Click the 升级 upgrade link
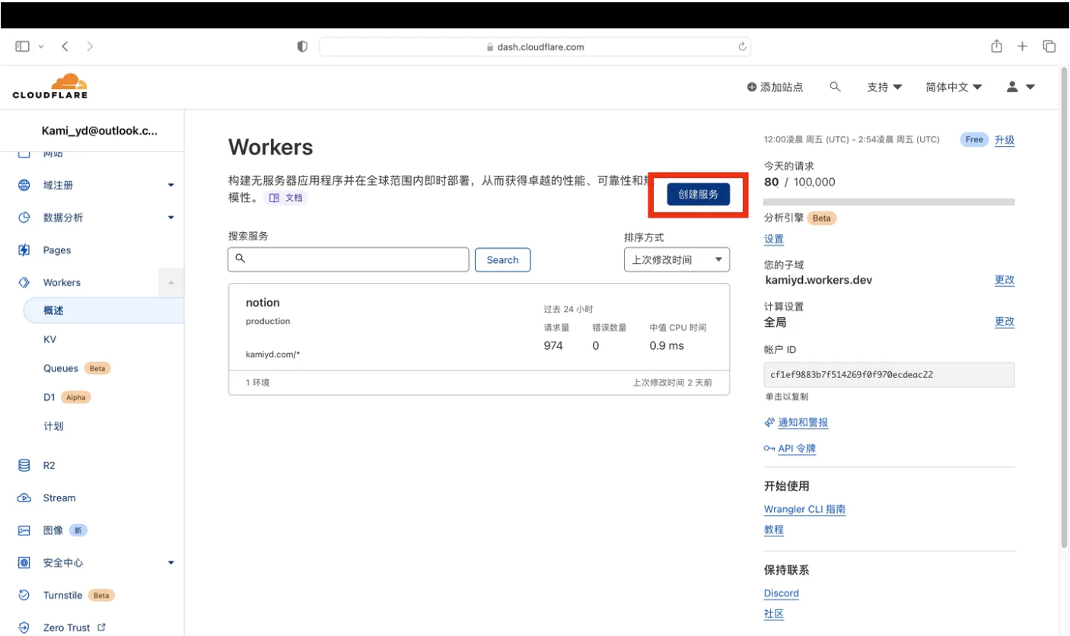Screen dimensions: 1070x636 (1004, 140)
